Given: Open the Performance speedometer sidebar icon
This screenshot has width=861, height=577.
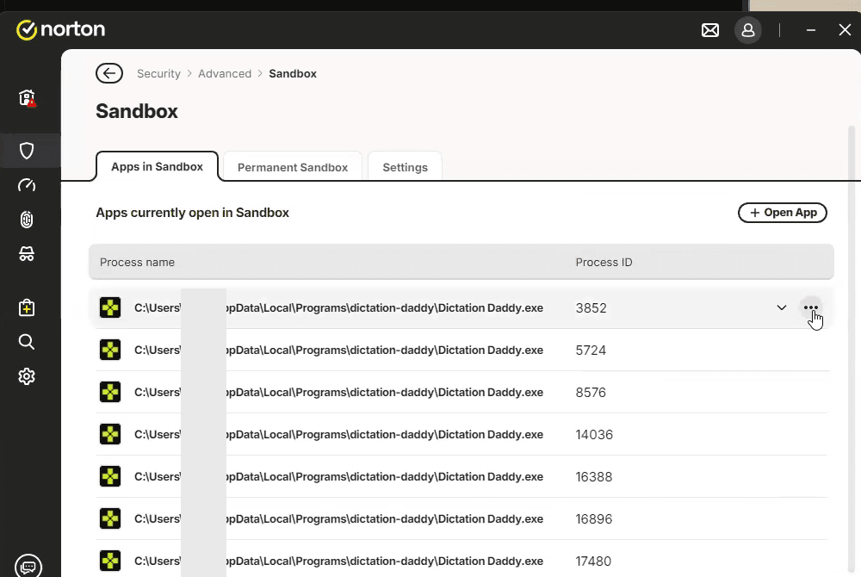Looking at the screenshot, I should 27,185.
